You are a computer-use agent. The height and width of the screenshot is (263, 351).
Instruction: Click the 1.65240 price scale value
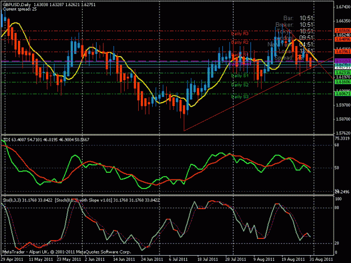pos(343,35)
